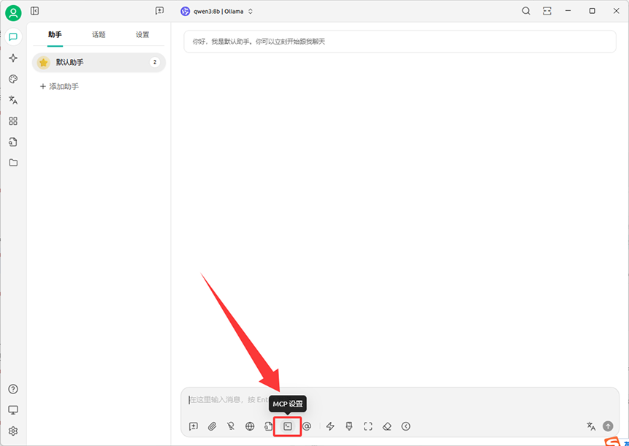Switch to the 设置 tab
629x446 pixels.
click(142, 34)
